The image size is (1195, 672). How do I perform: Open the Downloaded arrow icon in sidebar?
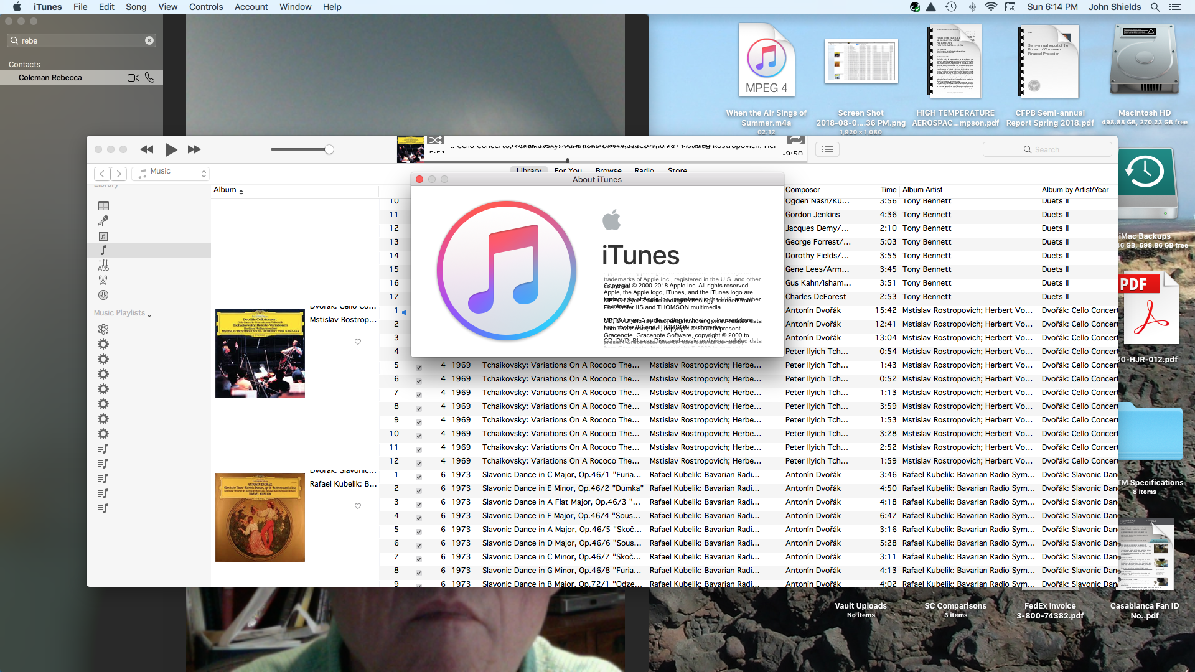pyautogui.click(x=103, y=296)
